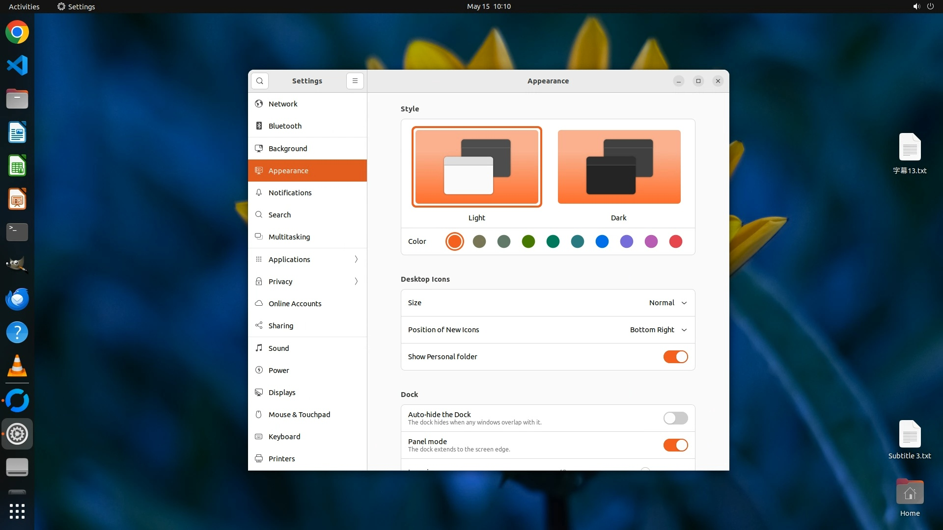Disable the Show Personal folder switch
The width and height of the screenshot is (943, 530).
(675, 357)
